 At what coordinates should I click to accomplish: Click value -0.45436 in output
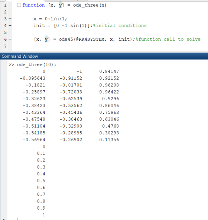pyautogui.click(x=71, y=112)
